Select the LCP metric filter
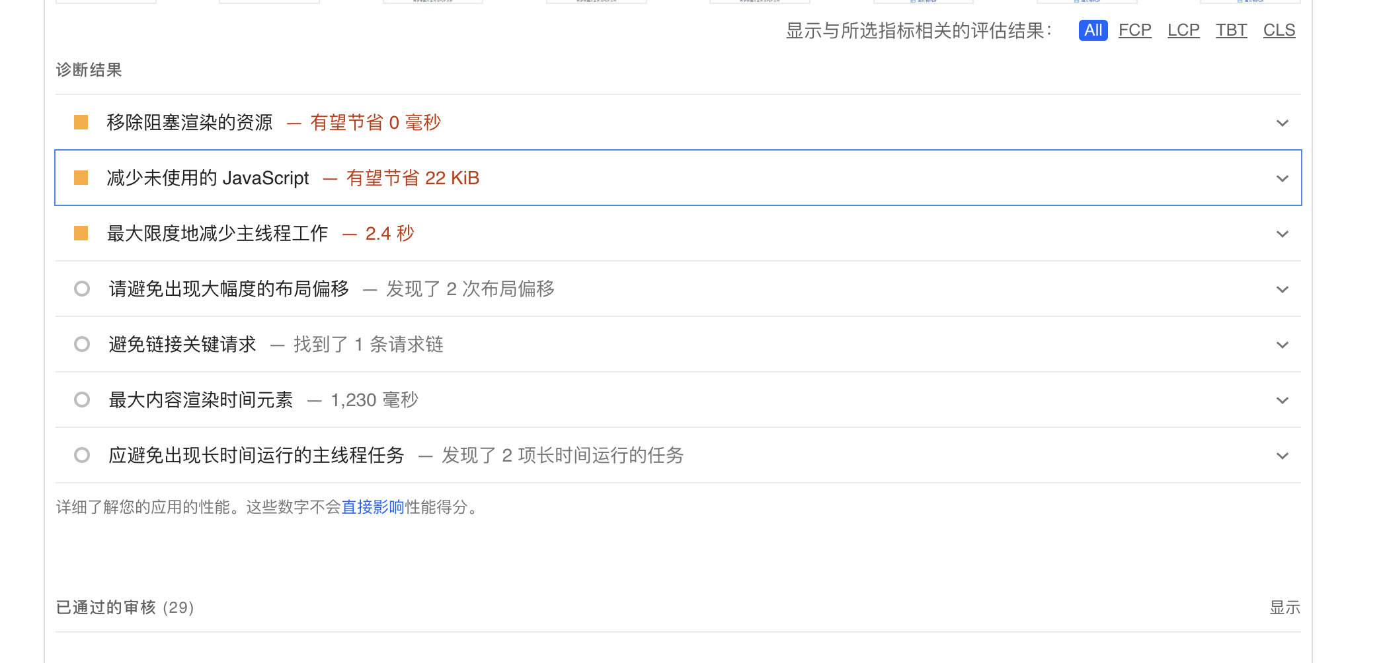The width and height of the screenshot is (1383, 663). click(1183, 30)
